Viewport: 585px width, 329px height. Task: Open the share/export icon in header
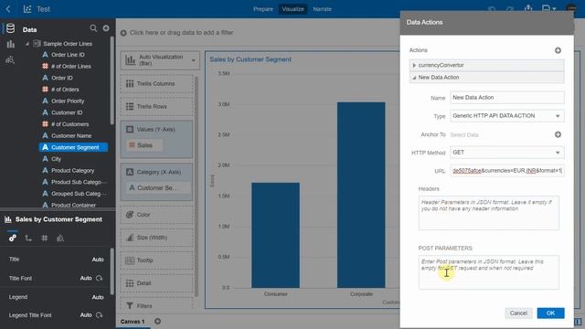pos(528,8)
